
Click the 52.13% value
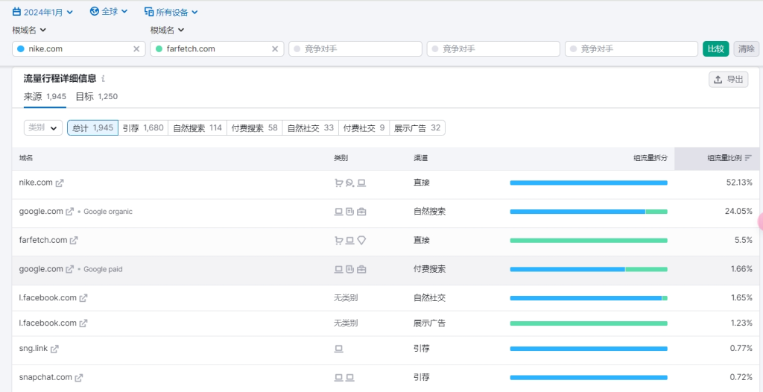739,183
